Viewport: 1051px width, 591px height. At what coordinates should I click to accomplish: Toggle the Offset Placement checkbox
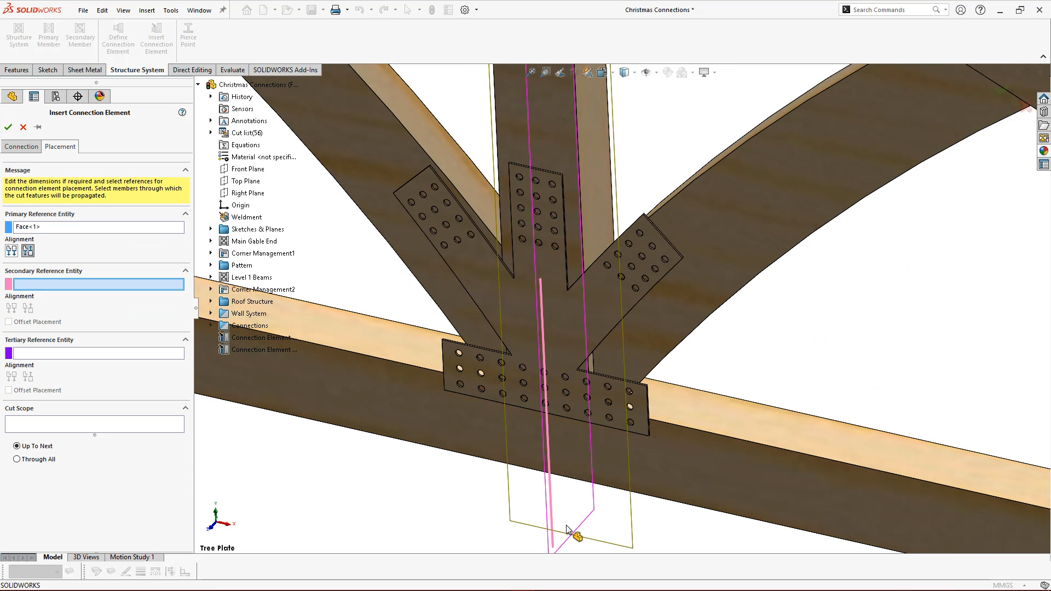(x=9, y=321)
